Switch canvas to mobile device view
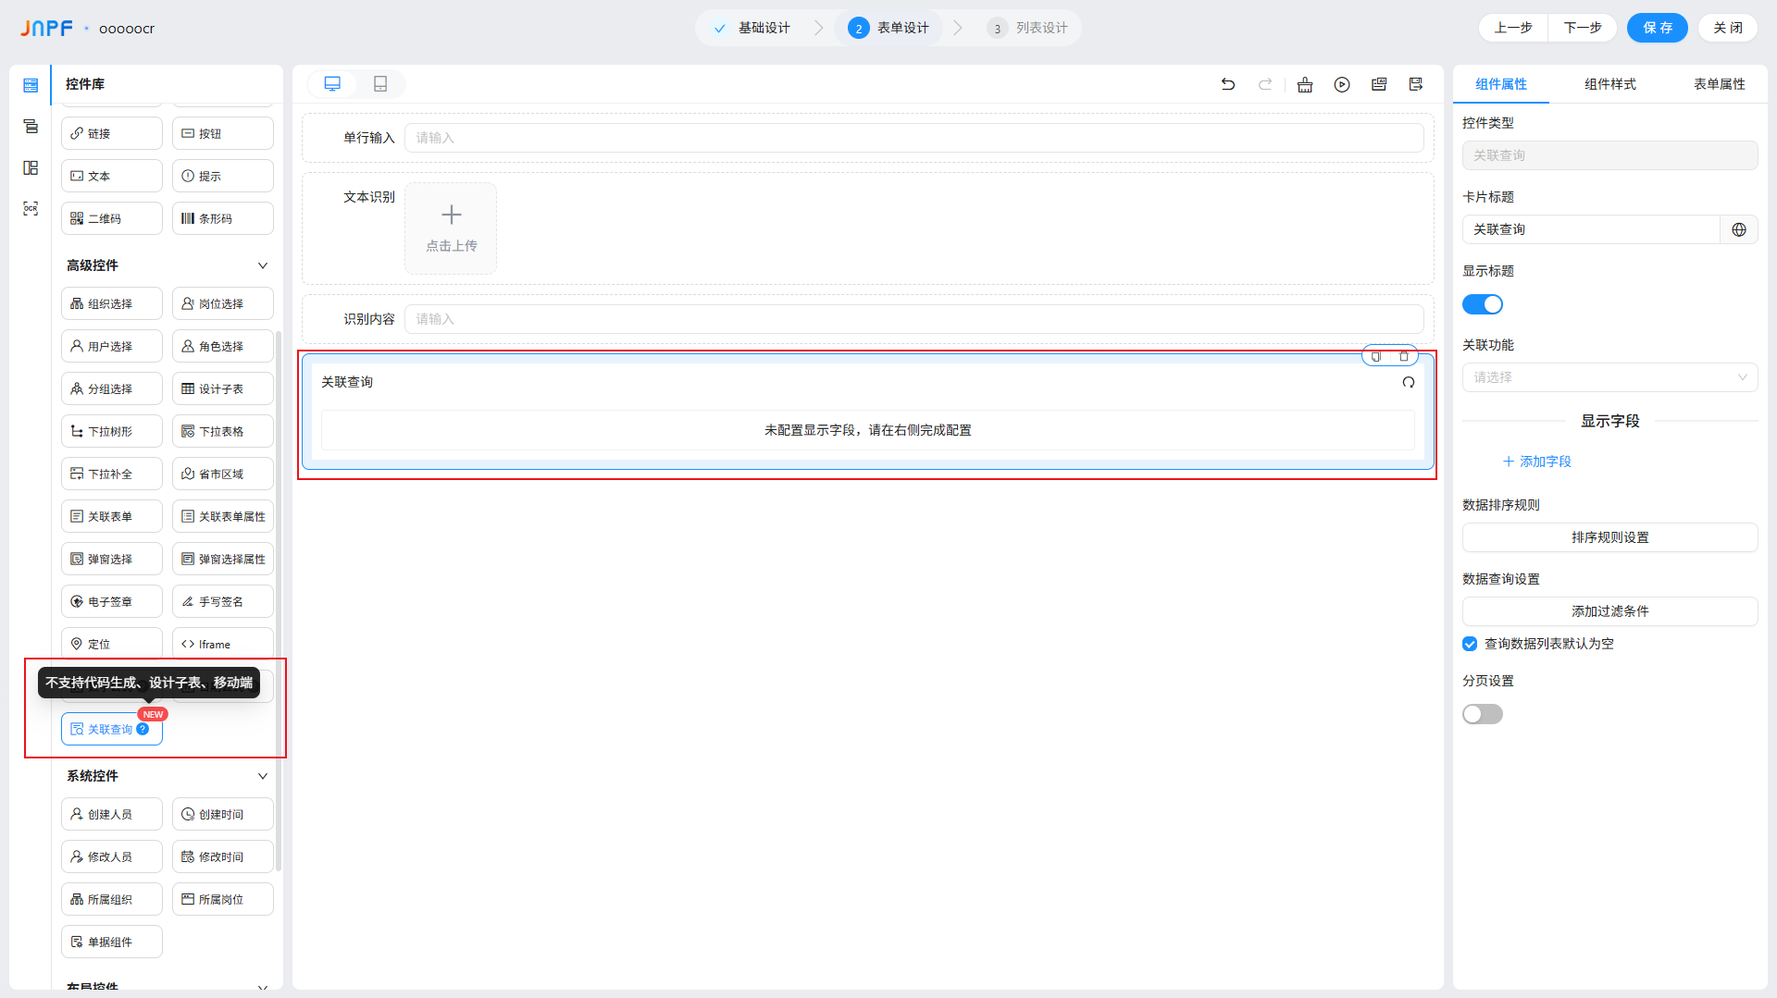Screen dimensions: 1777x998 point(380,84)
